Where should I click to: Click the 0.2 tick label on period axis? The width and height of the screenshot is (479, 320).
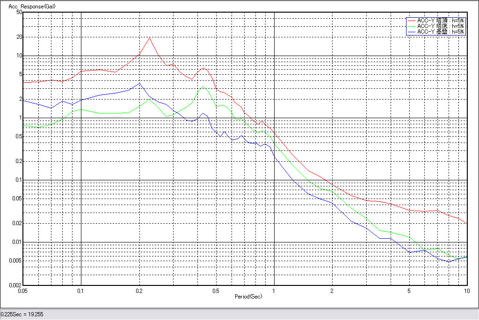[x=139, y=291]
